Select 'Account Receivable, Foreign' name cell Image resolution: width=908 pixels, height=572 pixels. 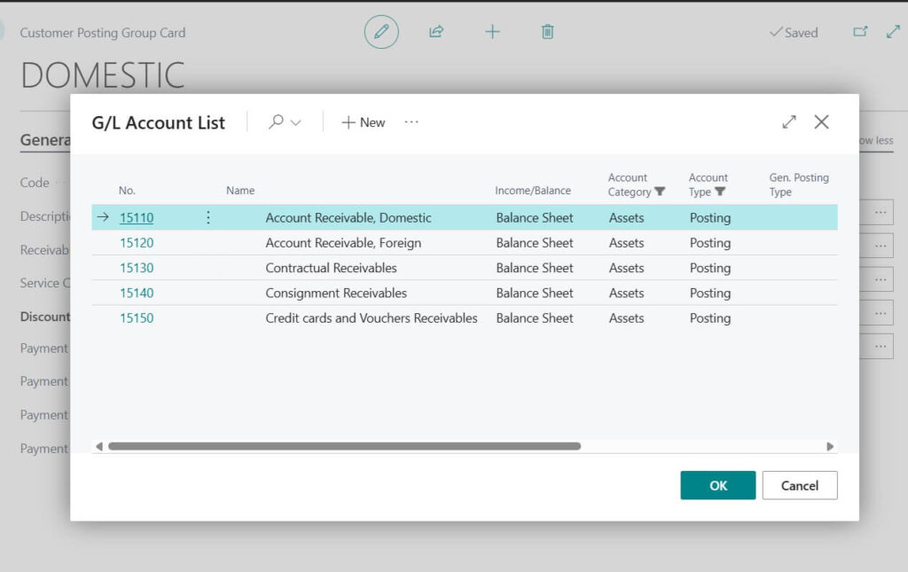coord(343,243)
